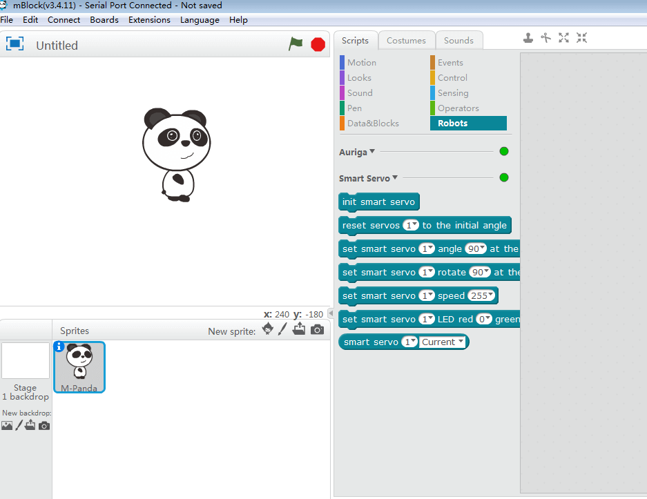The image size is (647, 499).
Task: Select the M-Panda sprite thumbnail
Action: (x=79, y=367)
